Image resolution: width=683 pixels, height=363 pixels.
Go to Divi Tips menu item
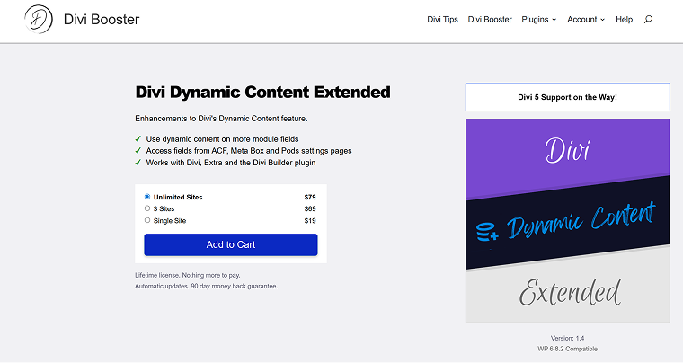tap(442, 20)
